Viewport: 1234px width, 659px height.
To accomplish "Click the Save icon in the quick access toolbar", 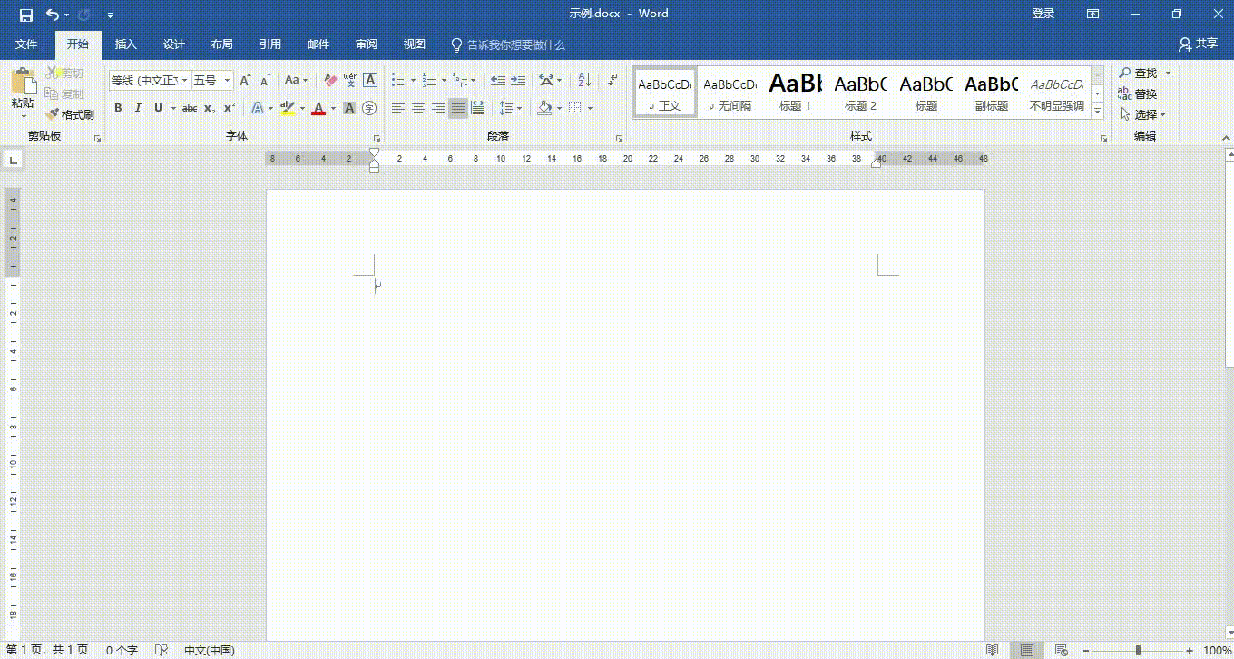I will click(x=26, y=15).
